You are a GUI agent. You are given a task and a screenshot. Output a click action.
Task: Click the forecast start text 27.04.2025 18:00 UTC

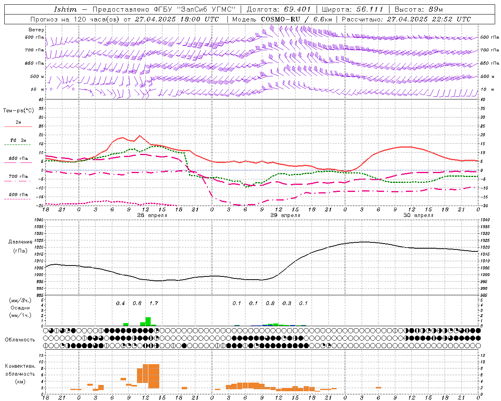[x=177, y=19]
